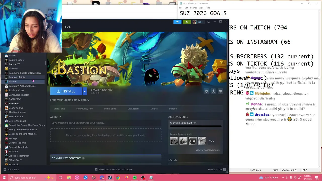Open the Notepad icon on the taskbar
This screenshot has width=322, height=181.
click(151, 178)
